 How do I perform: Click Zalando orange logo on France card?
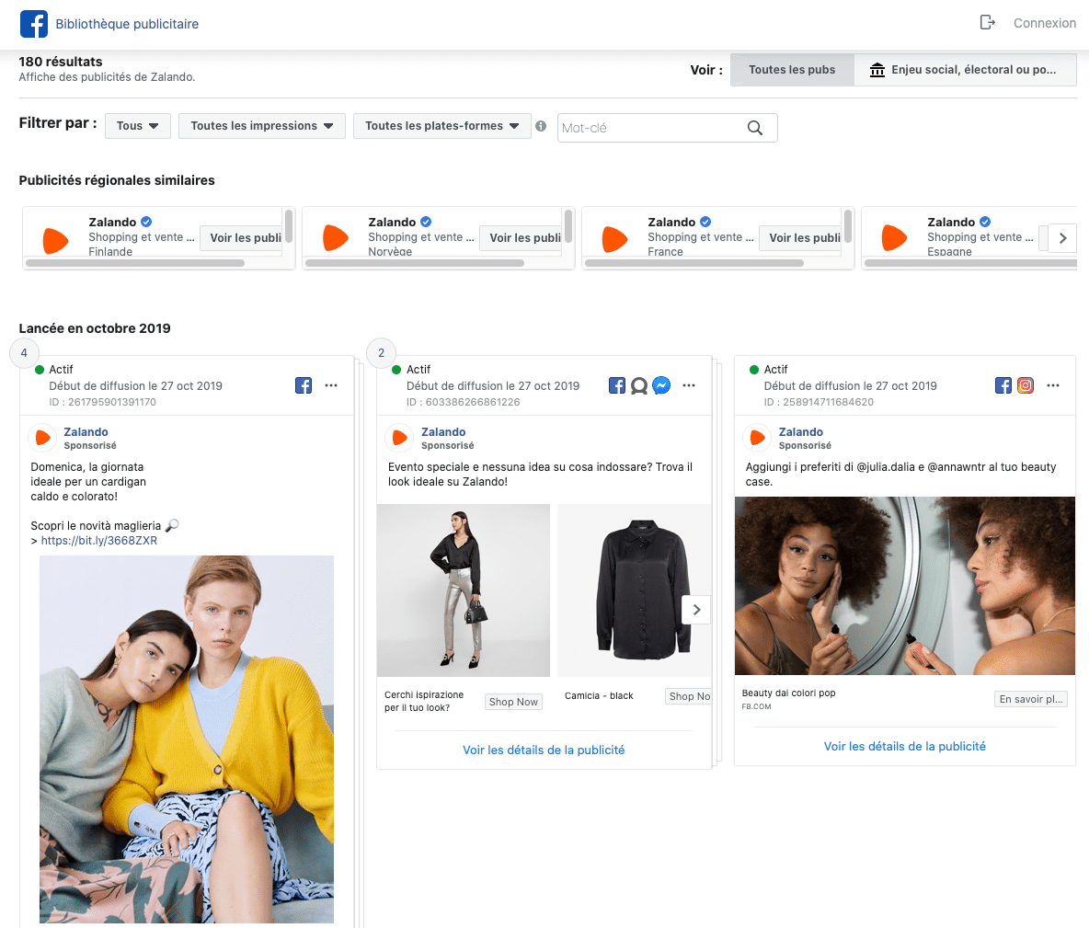click(x=614, y=239)
